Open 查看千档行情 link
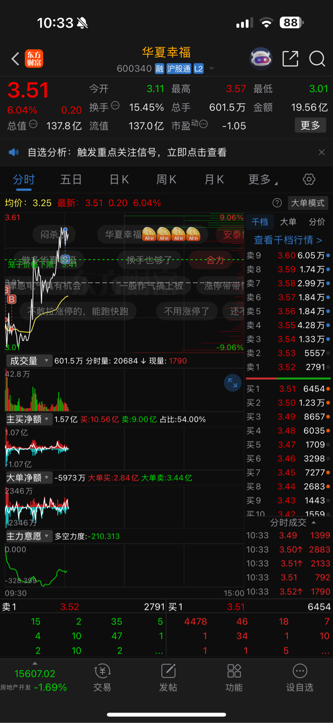Image resolution: width=333 pixels, height=723 pixels. [288, 240]
